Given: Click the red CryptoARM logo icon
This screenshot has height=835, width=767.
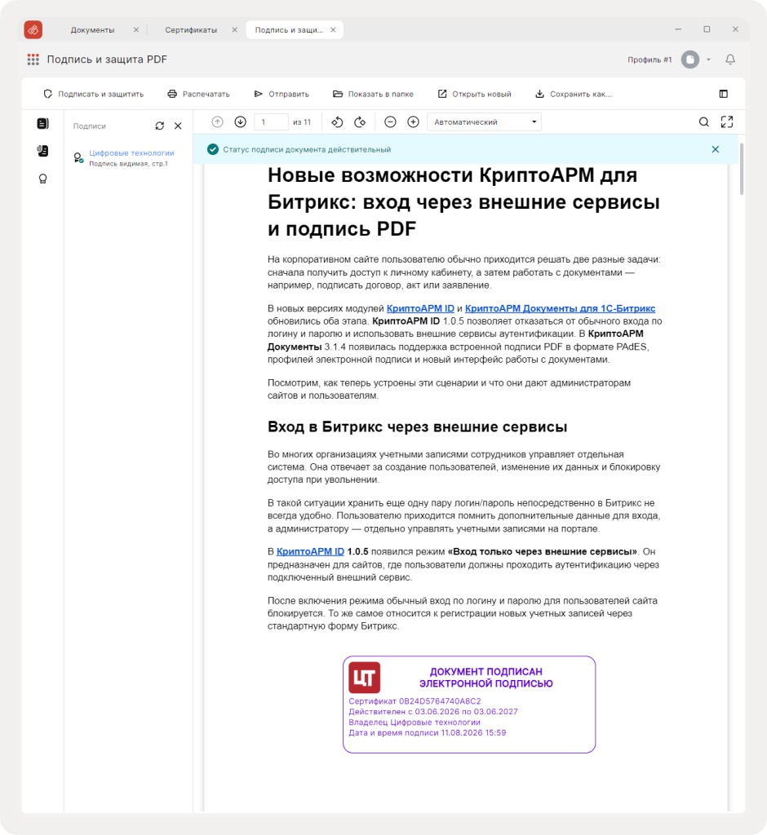Looking at the screenshot, I should [33, 30].
